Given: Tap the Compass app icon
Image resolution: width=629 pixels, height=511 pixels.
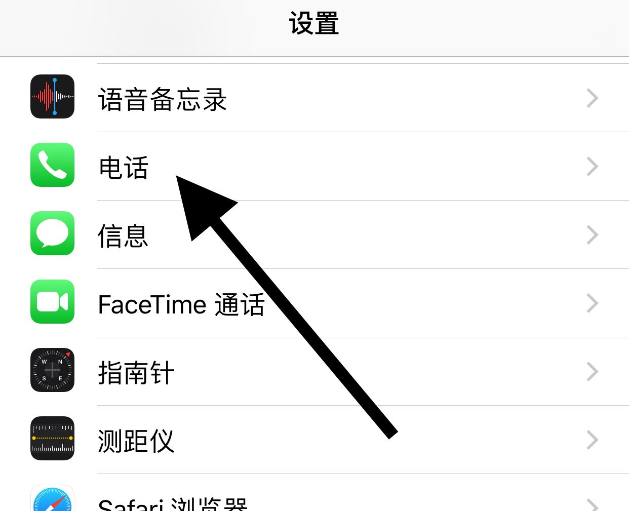Looking at the screenshot, I should (x=52, y=370).
